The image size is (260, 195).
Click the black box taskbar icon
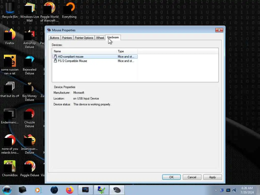pyautogui.click(x=22, y=190)
